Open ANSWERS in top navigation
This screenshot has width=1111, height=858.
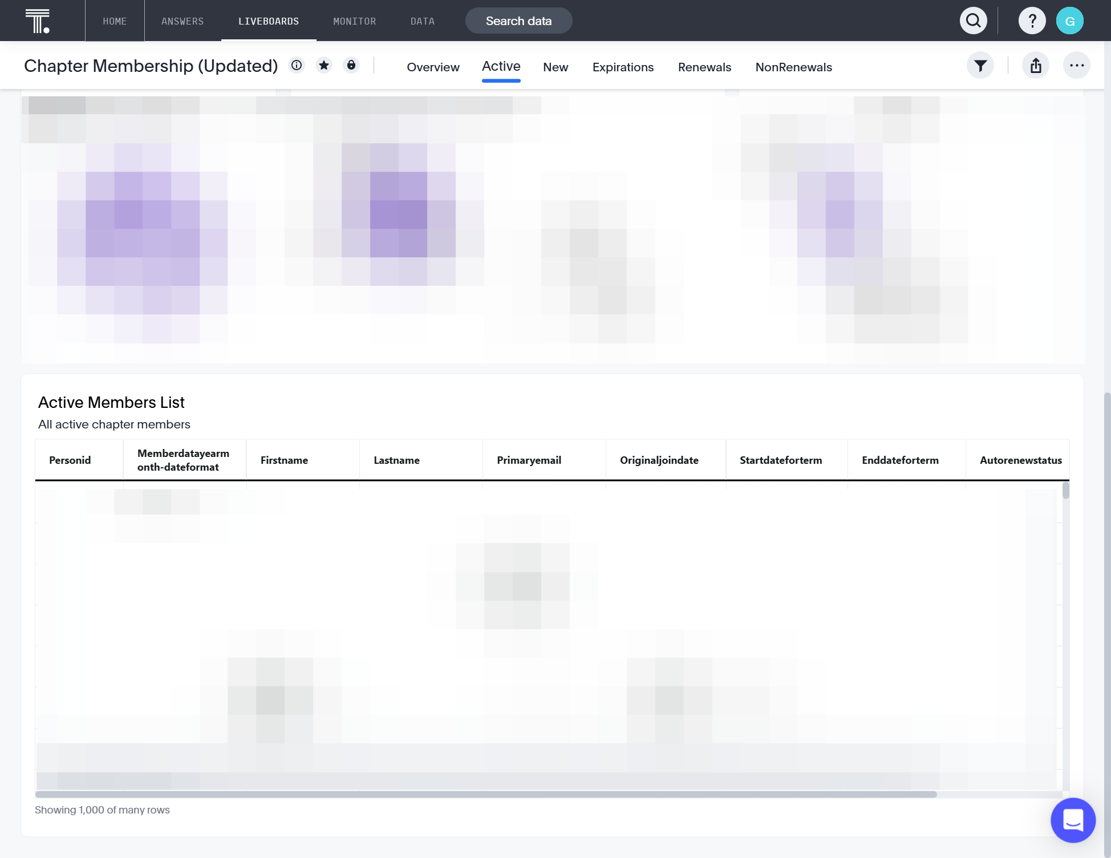point(183,21)
